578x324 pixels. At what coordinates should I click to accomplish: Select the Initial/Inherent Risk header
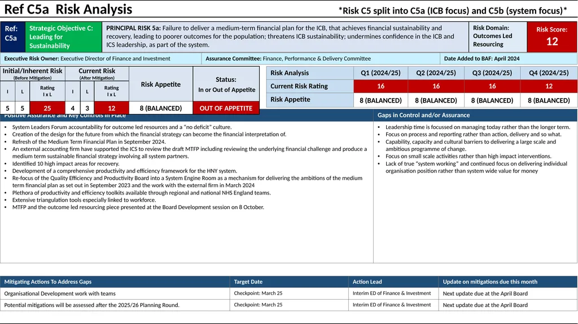[x=33, y=74]
